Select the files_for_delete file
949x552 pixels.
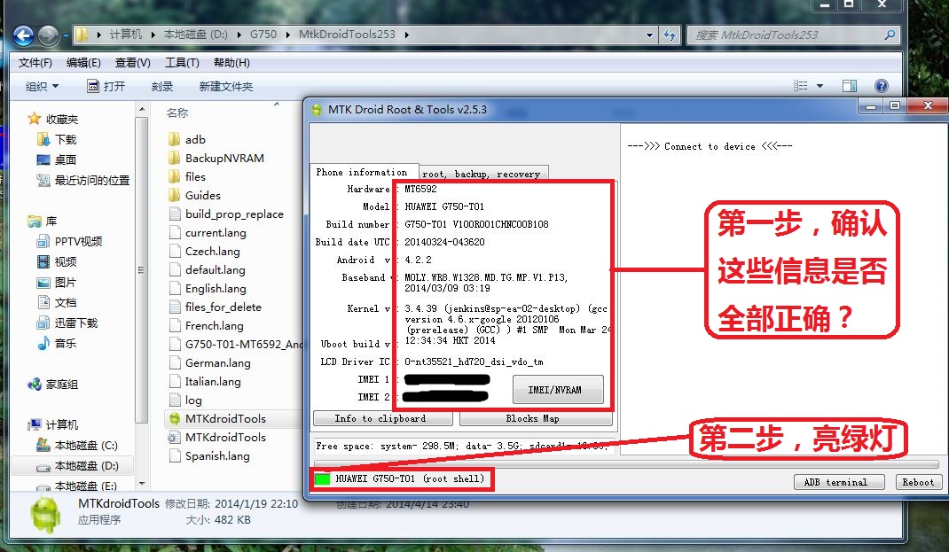pyautogui.click(x=215, y=307)
